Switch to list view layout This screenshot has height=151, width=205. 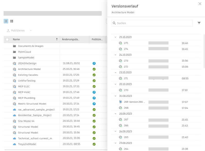click(6, 21)
